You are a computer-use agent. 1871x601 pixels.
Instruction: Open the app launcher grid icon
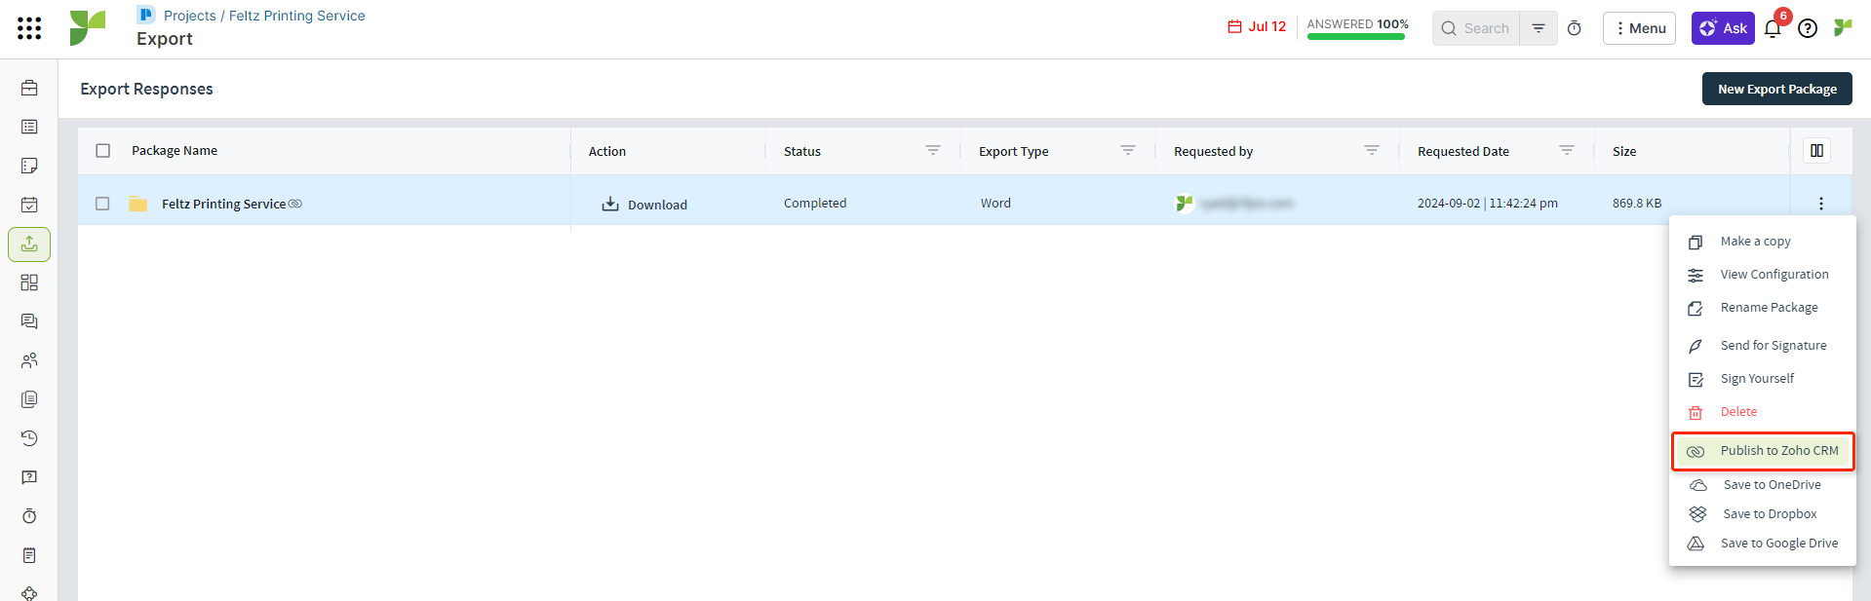coord(29,28)
